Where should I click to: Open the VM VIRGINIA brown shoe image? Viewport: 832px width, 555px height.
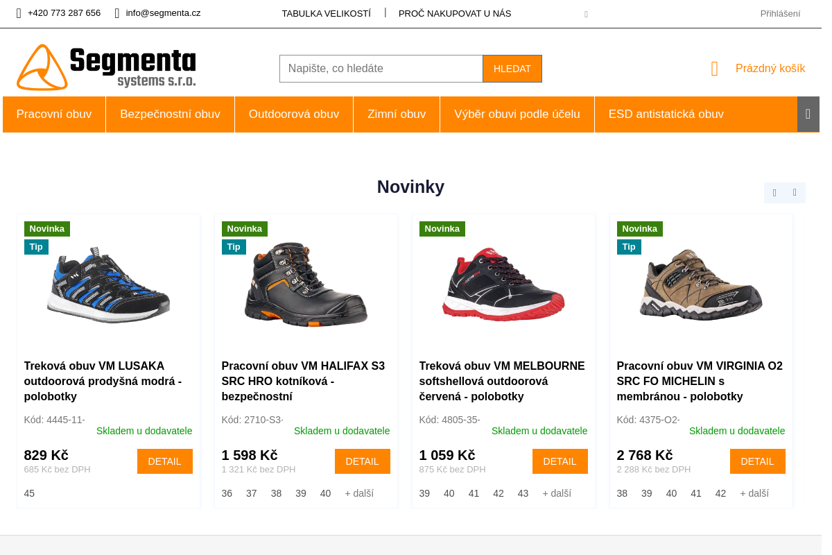pyautogui.click(x=701, y=284)
